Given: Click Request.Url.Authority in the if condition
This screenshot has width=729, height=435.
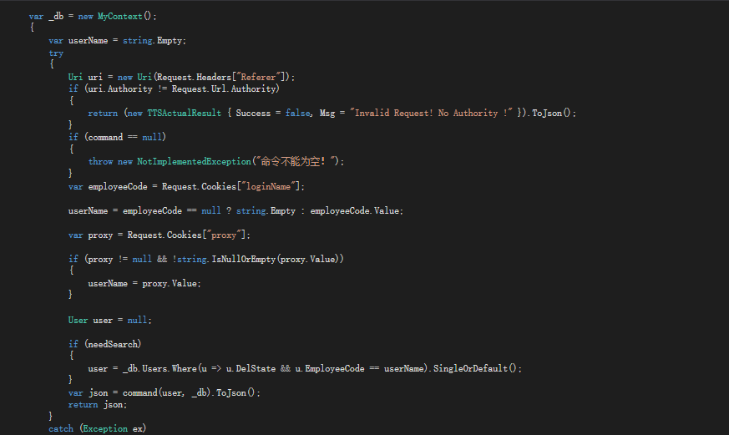Looking at the screenshot, I should pos(224,89).
